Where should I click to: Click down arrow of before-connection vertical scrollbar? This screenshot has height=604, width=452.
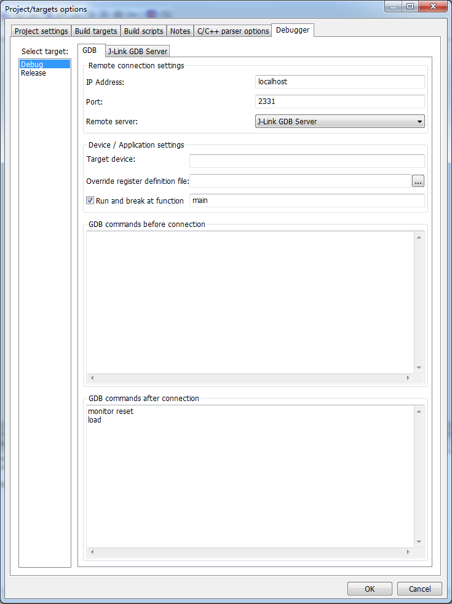tap(419, 368)
